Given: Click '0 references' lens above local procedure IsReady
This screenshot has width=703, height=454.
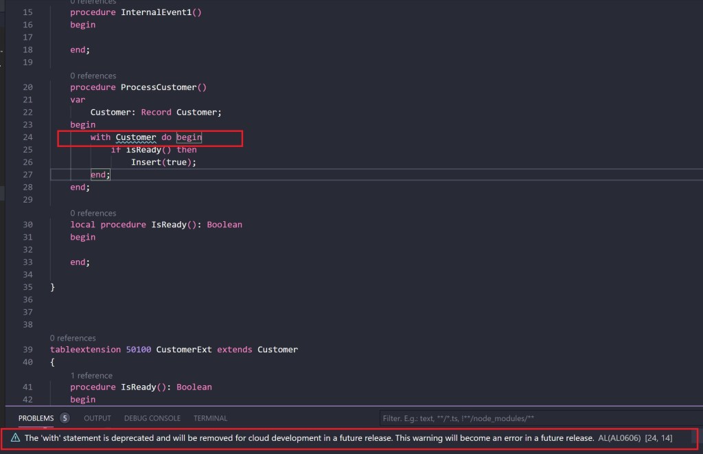Looking at the screenshot, I should (x=93, y=213).
